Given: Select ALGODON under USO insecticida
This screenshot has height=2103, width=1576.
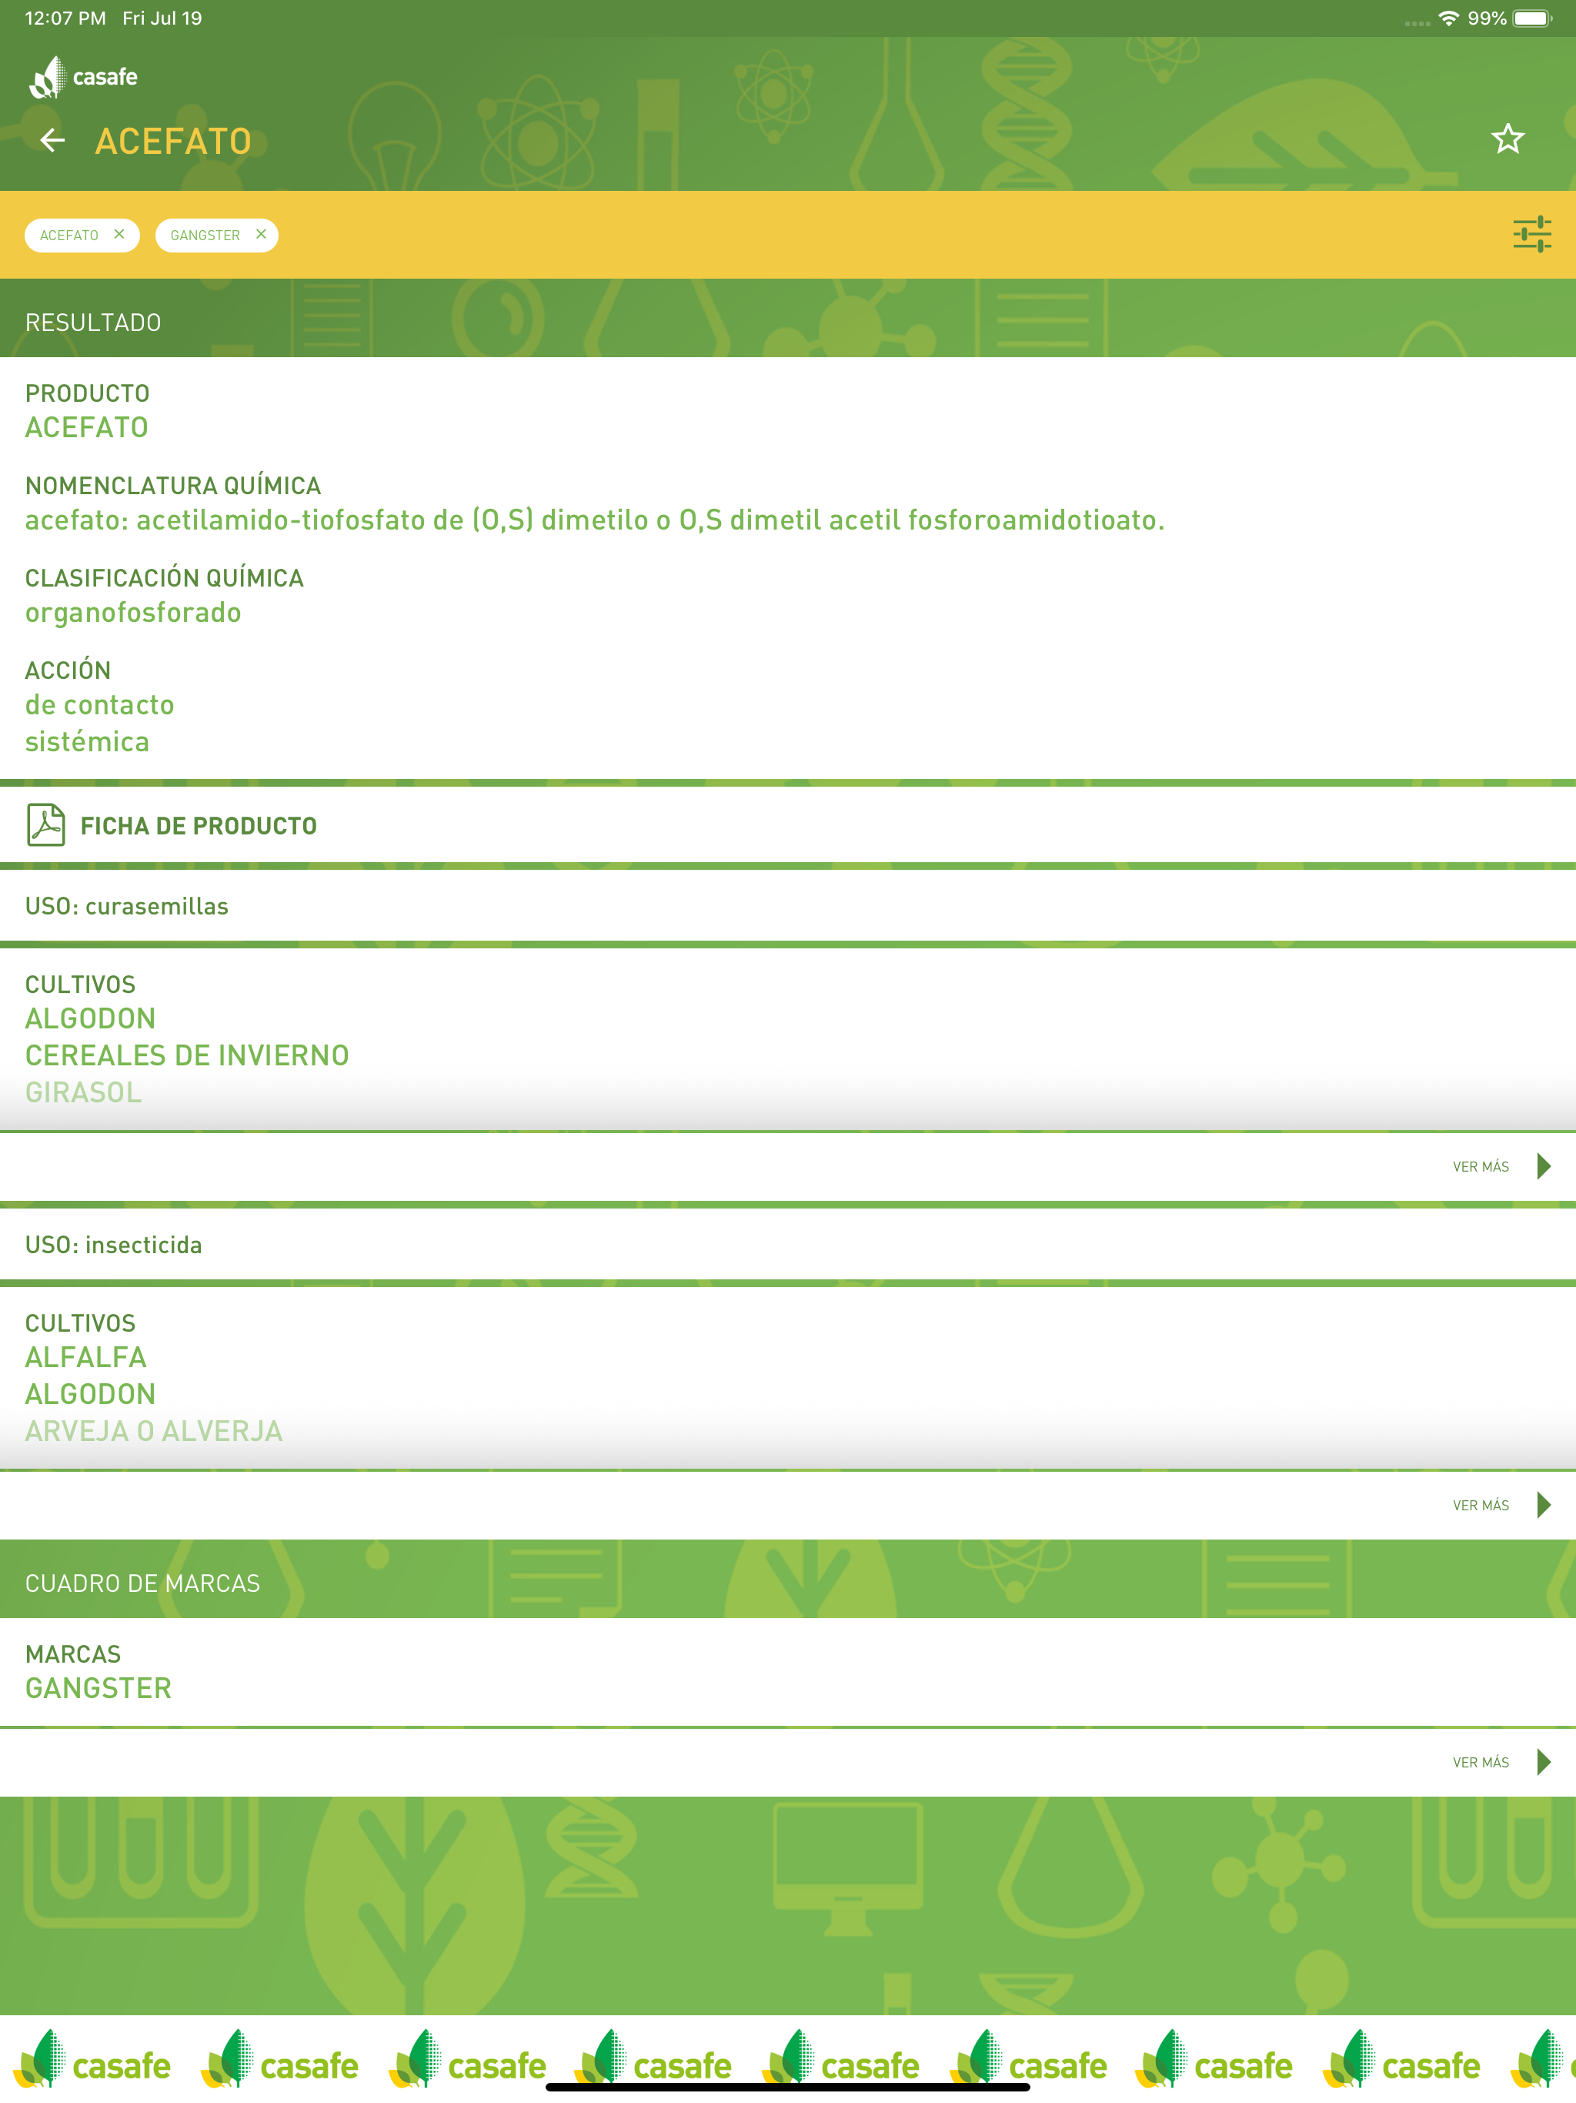Looking at the screenshot, I should pos(90,1394).
